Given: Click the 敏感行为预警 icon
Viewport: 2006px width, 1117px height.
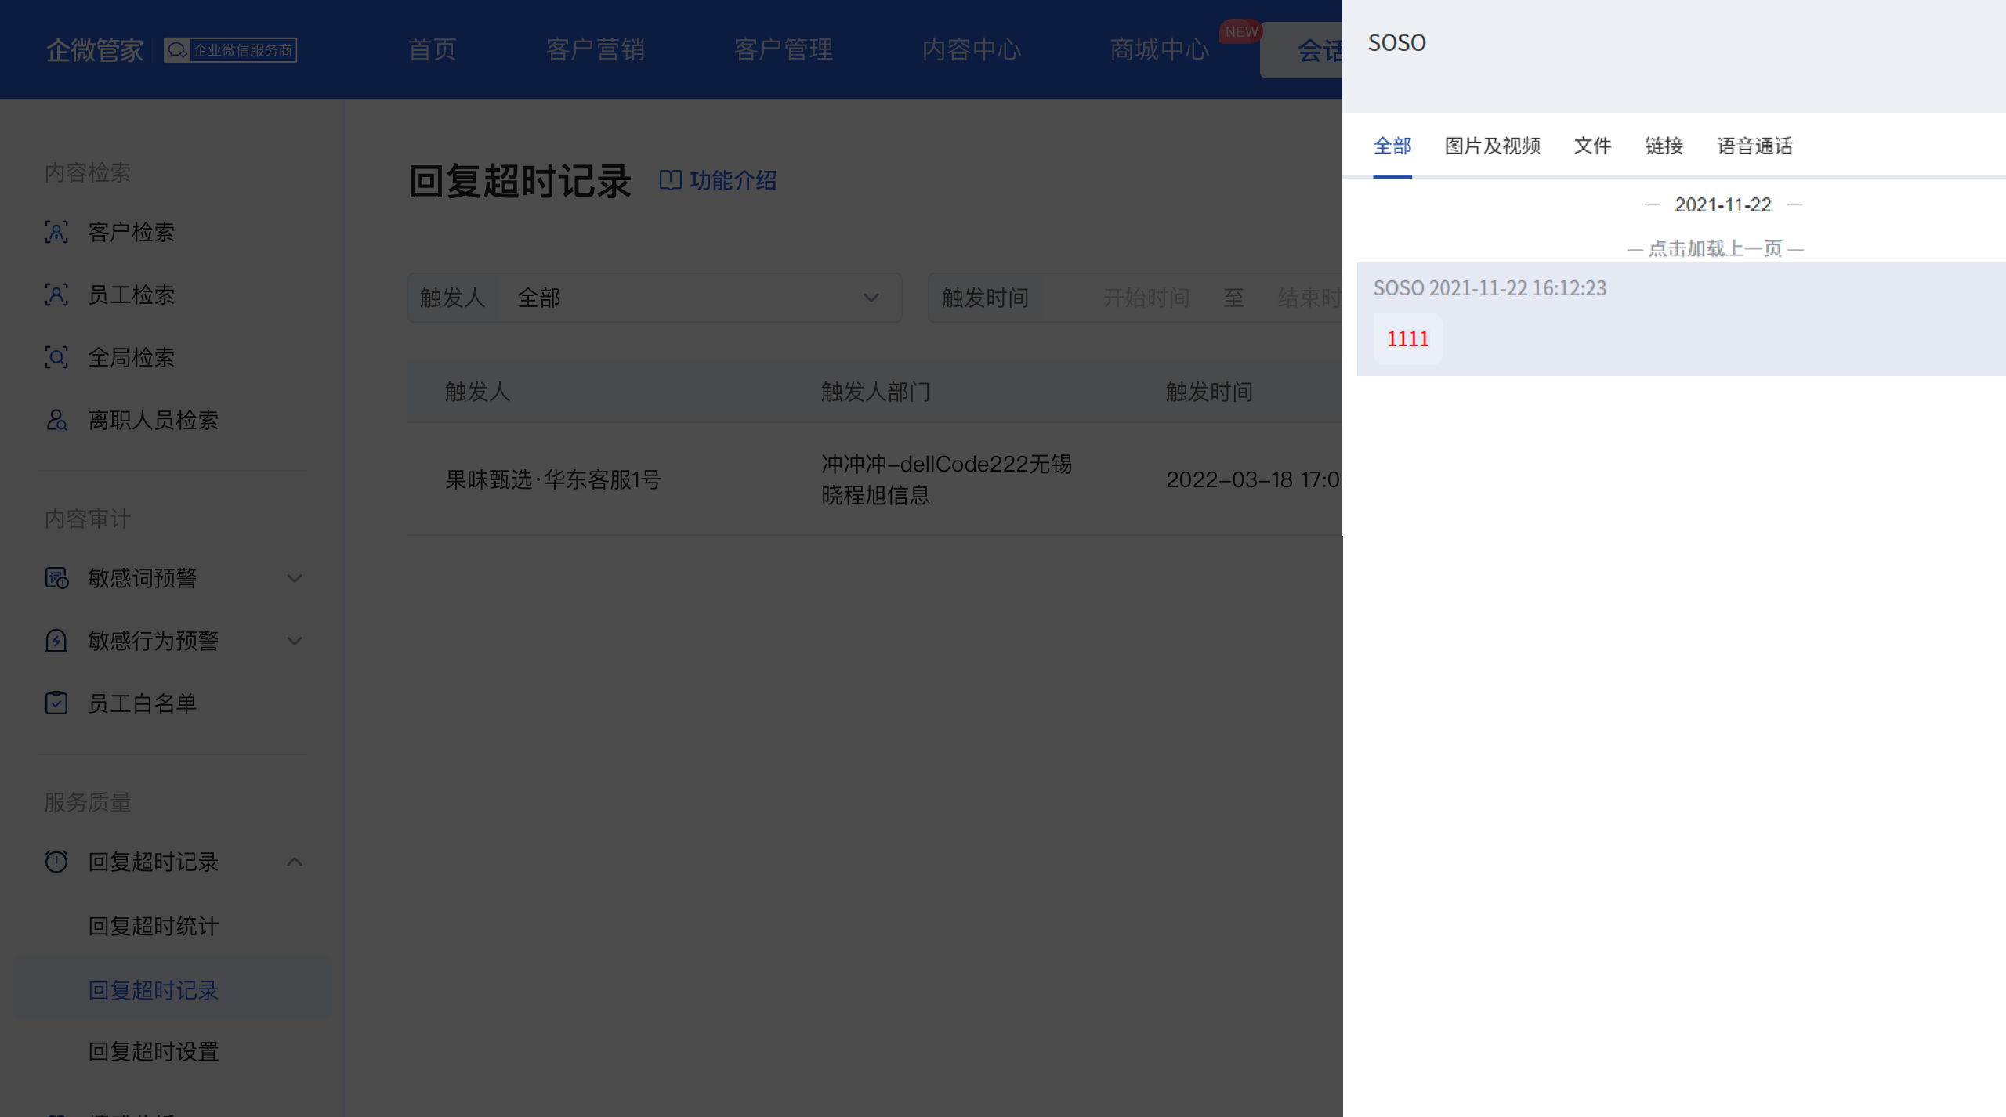Looking at the screenshot, I should (x=56, y=641).
